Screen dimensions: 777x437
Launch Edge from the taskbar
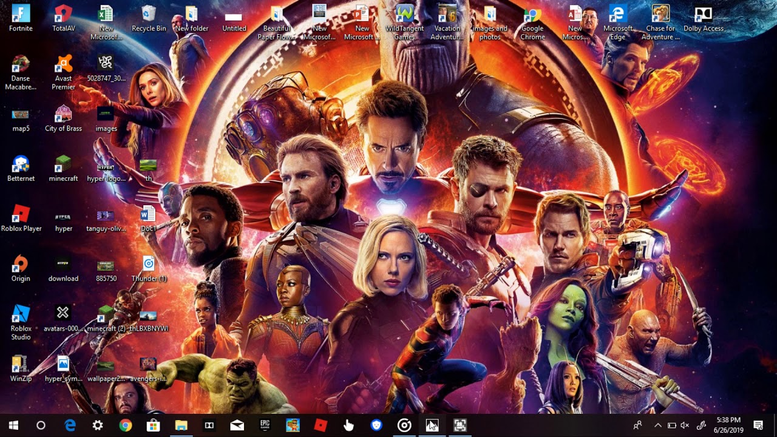tap(70, 425)
